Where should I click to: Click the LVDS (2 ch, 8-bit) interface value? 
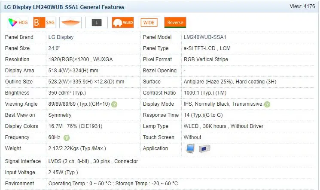pyautogui.click(x=93, y=161)
